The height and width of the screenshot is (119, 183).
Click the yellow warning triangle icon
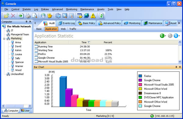coord(93,16)
